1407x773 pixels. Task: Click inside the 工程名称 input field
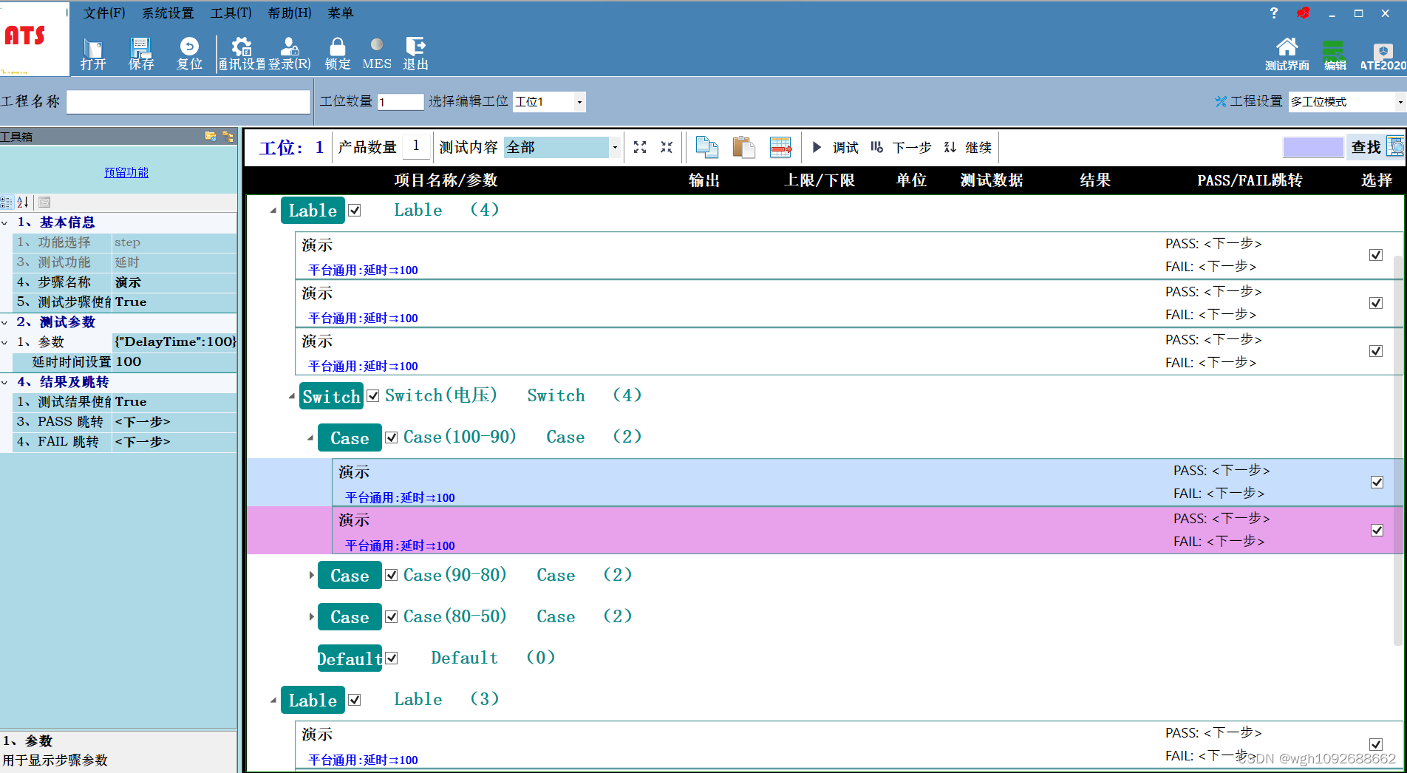(187, 101)
